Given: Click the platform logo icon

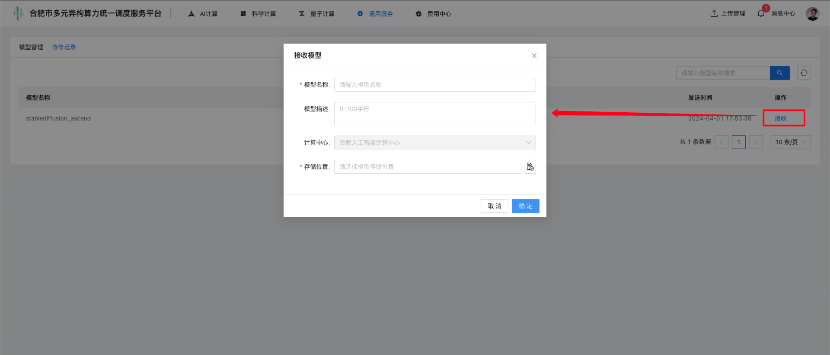Looking at the screenshot, I should coord(18,13).
